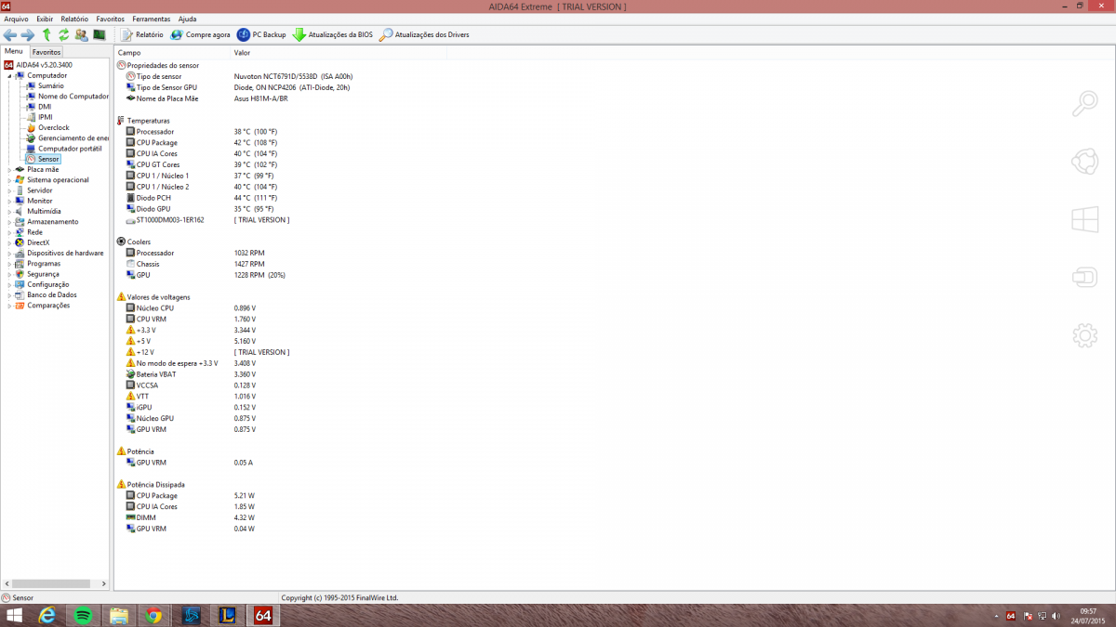The image size is (1116, 627).
Task: Refresh the sensor readings with green arrows icon
Action: (63, 35)
